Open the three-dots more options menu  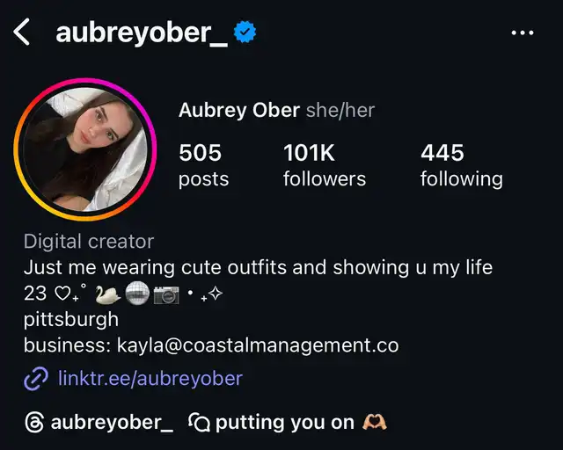(x=523, y=33)
